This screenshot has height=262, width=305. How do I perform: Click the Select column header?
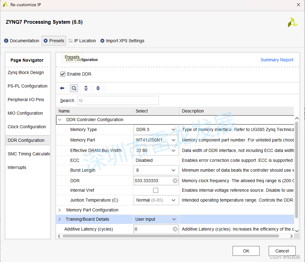(156, 111)
